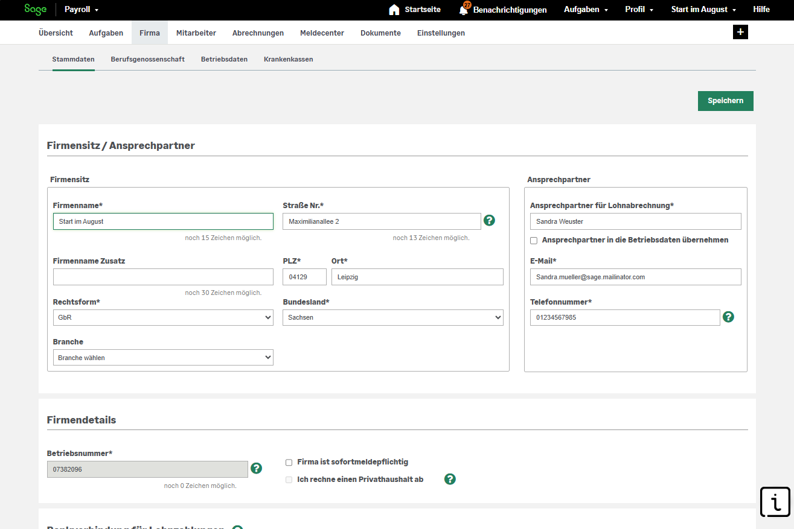This screenshot has width=794, height=529.
Task: Go to Startseite via the home icon
Action: (x=394, y=10)
